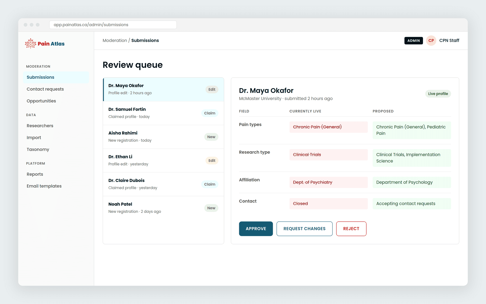This screenshot has width=486, height=304.
Task: Open Submissions in the sidebar
Action: 56,77
